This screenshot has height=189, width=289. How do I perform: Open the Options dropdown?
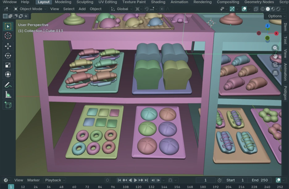point(276,16)
